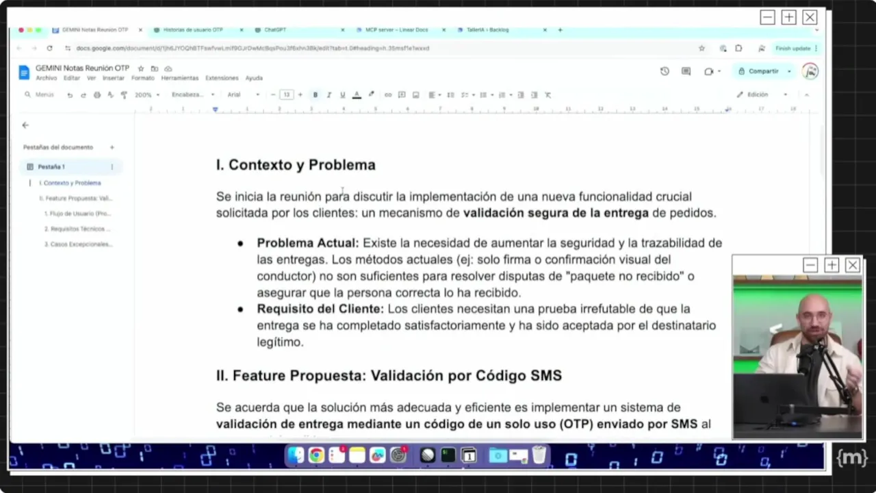The height and width of the screenshot is (493, 876).
Task: Open the text color picker
Action: (357, 95)
